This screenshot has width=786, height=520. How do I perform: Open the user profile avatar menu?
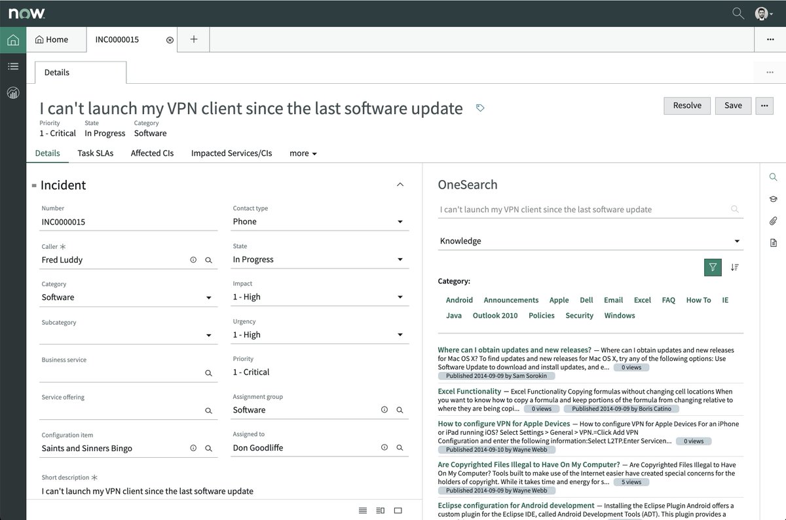tap(763, 13)
